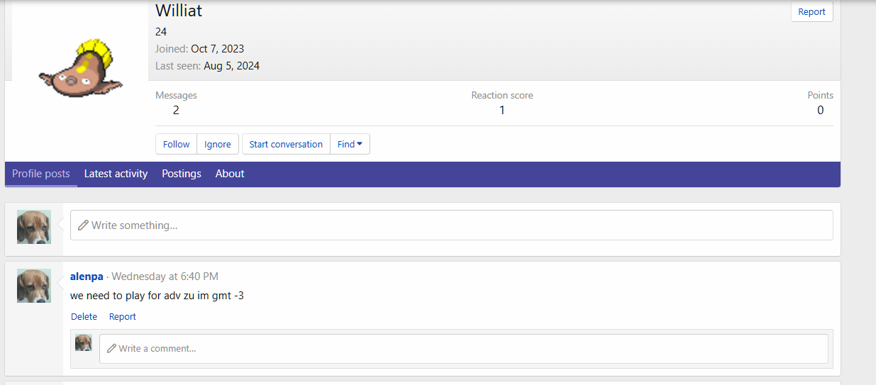
Task: Switch to the Latest activity tab
Action: [x=116, y=174]
